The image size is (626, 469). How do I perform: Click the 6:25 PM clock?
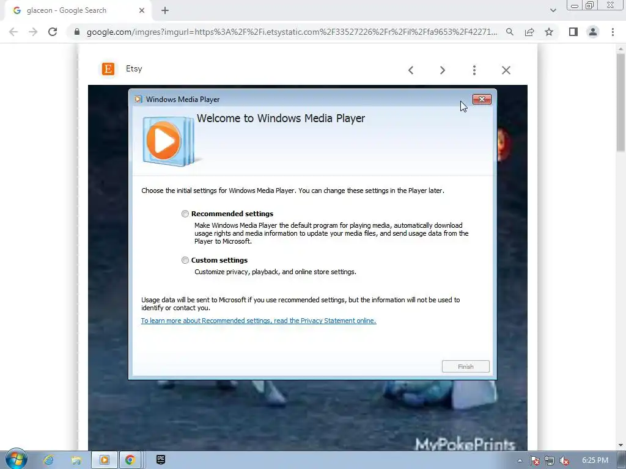pyautogui.click(x=595, y=460)
